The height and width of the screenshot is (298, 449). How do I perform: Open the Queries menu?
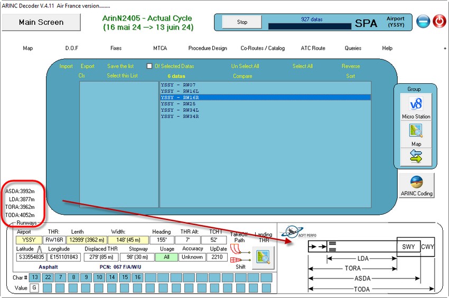pyautogui.click(x=353, y=48)
